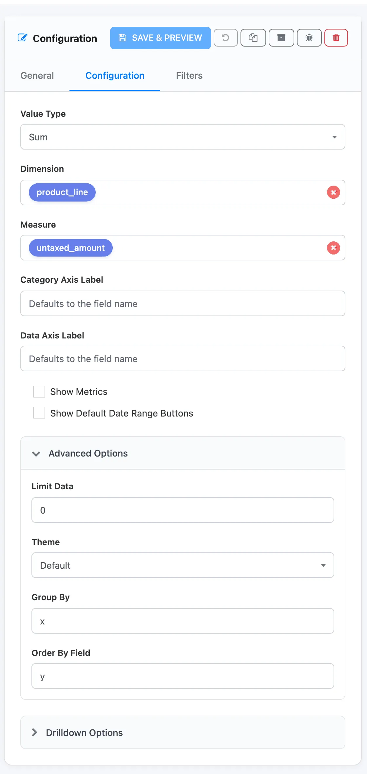Collapse the Advanced Options section
Viewport: 367px width, 774px height.
(x=183, y=453)
